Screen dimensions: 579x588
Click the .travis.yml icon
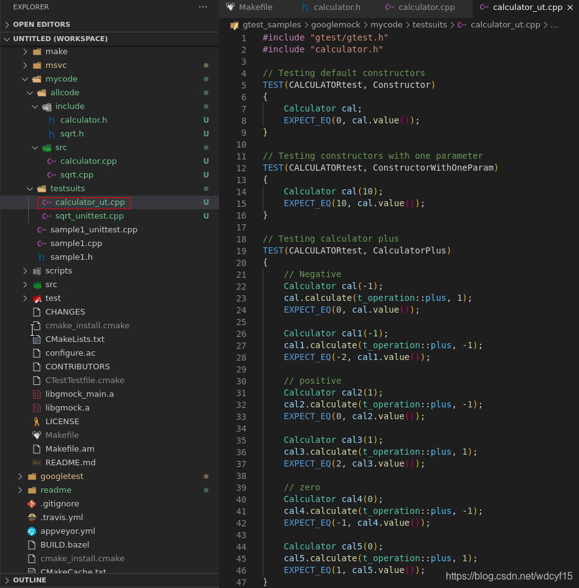pyautogui.click(x=32, y=518)
